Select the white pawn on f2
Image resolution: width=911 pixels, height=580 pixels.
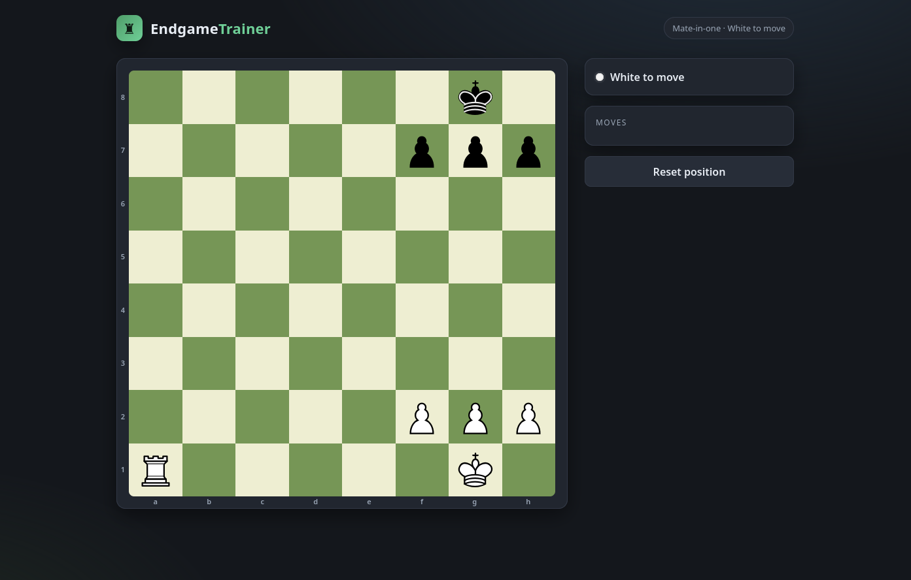(x=422, y=418)
